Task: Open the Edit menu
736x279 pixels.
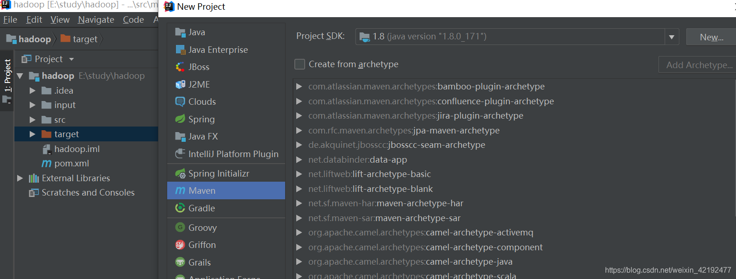Action: (x=34, y=20)
